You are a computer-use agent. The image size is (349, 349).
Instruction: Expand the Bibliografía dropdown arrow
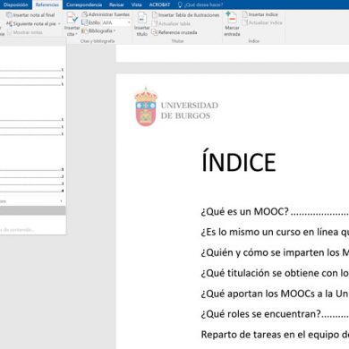115,31
